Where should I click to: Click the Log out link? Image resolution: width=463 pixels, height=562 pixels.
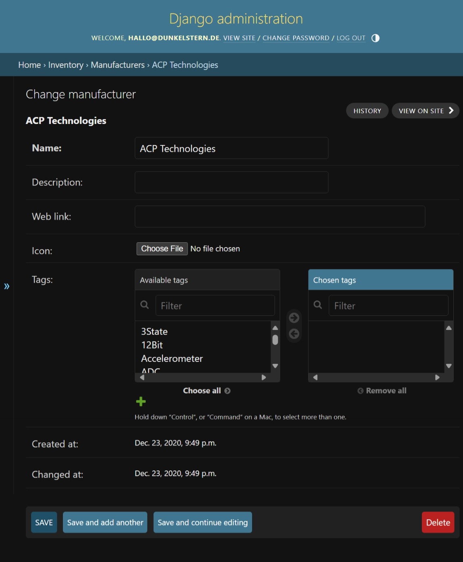[x=351, y=38]
